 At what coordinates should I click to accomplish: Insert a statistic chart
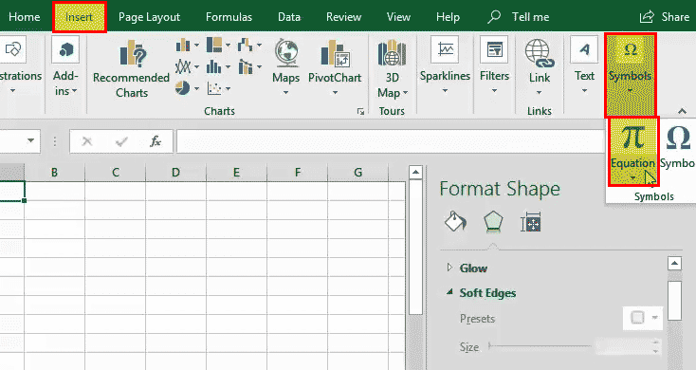click(218, 67)
